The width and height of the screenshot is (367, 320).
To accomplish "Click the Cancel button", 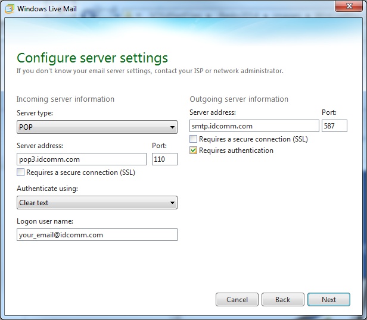I will [x=237, y=299].
